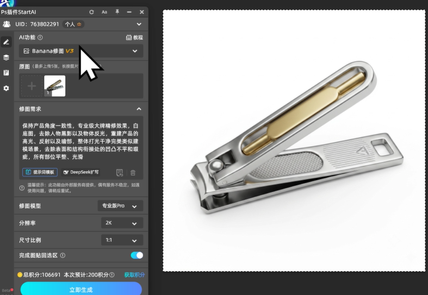Click the info icon after 200积分
The height and width of the screenshot is (295, 428).
click(112, 275)
